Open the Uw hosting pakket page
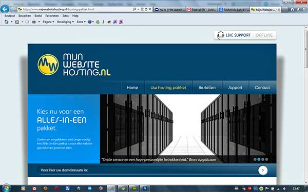Screen dimensions: 308x192 coord(168,88)
